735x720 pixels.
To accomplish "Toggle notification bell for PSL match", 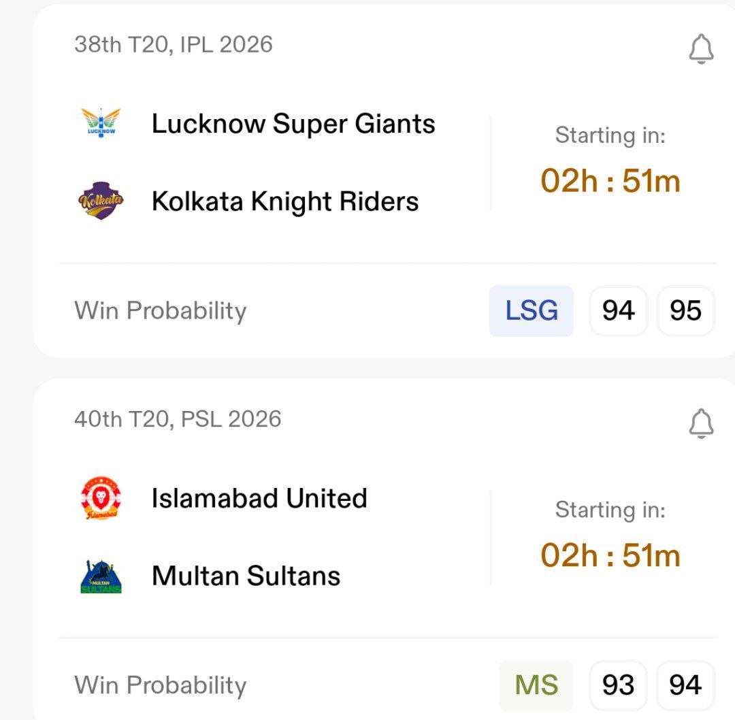I will (701, 424).
